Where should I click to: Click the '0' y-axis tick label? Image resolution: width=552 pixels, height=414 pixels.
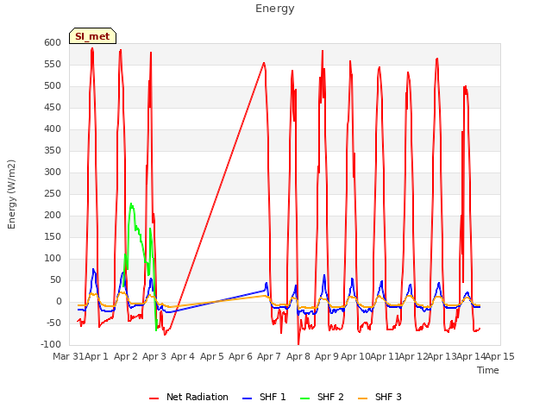[59, 301]
